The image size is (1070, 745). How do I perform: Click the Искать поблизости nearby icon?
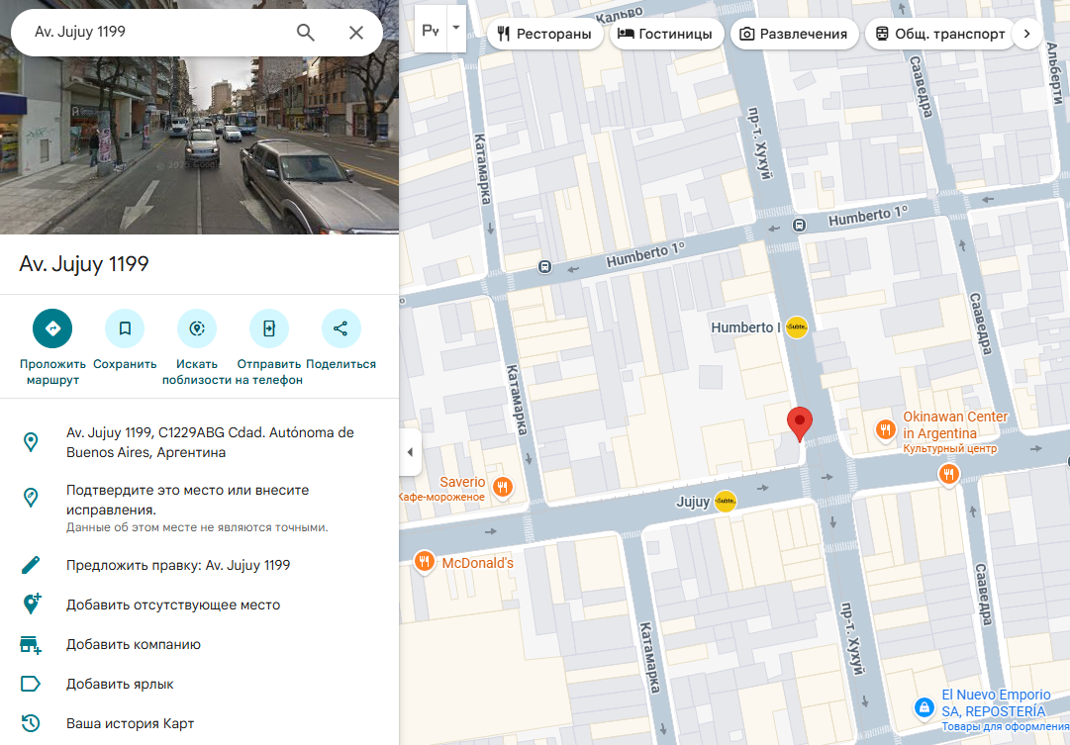click(x=196, y=328)
